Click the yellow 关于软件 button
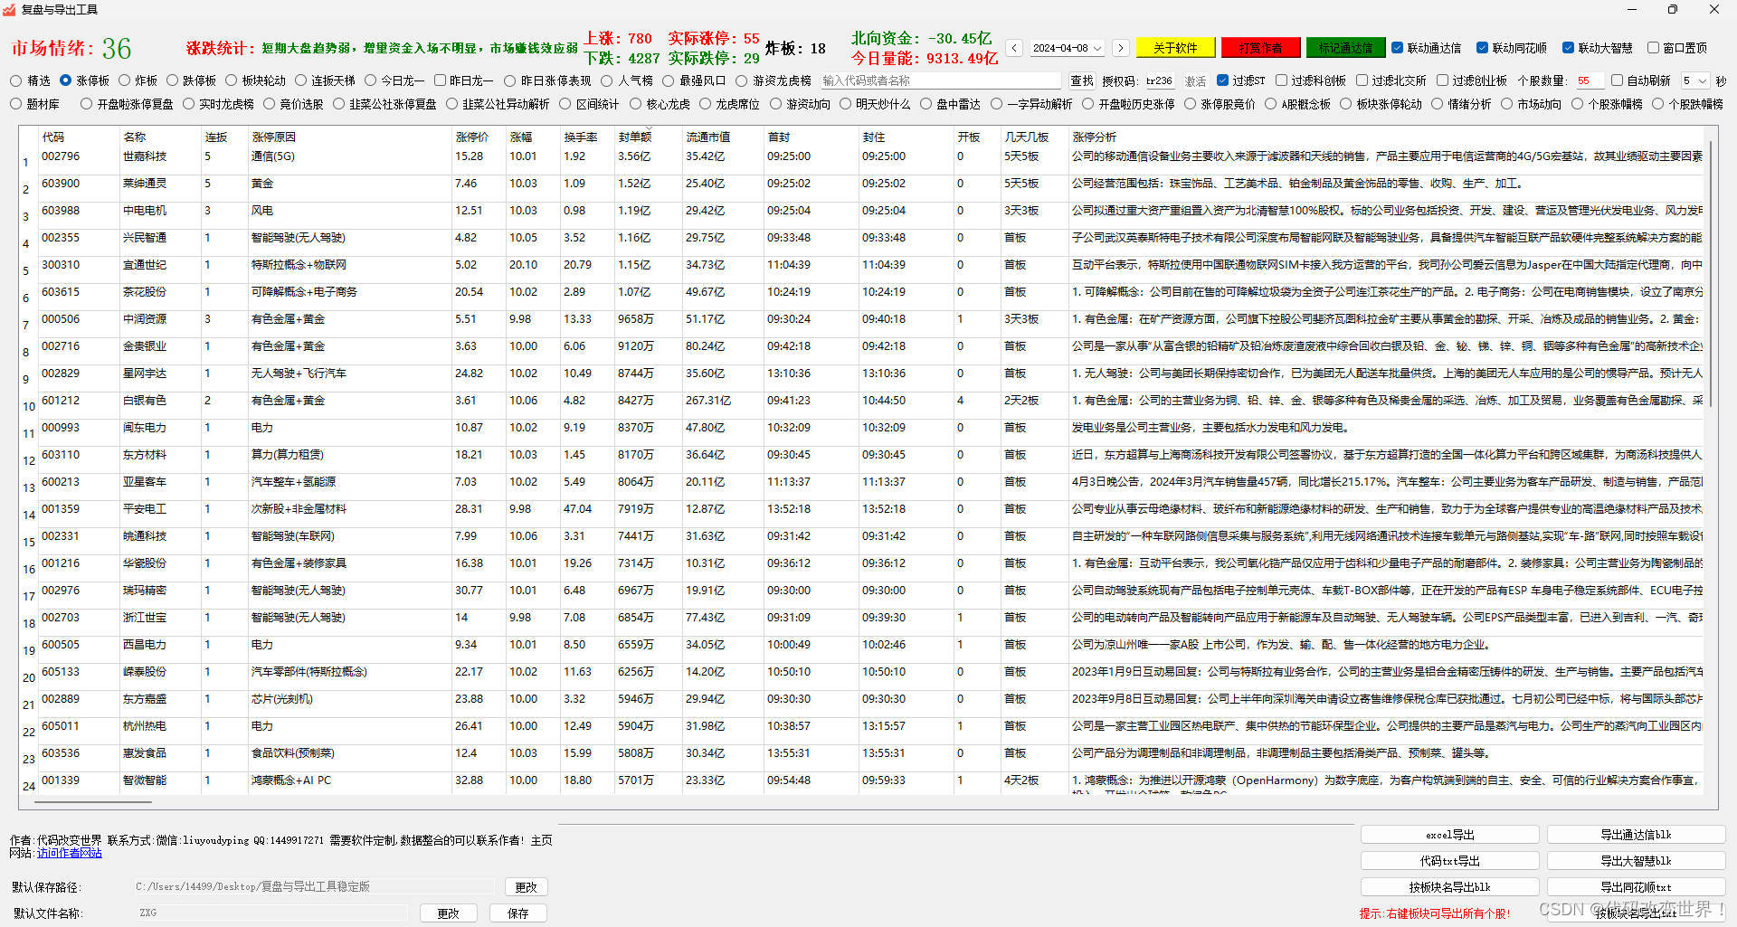1737x927 pixels. point(1175,48)
